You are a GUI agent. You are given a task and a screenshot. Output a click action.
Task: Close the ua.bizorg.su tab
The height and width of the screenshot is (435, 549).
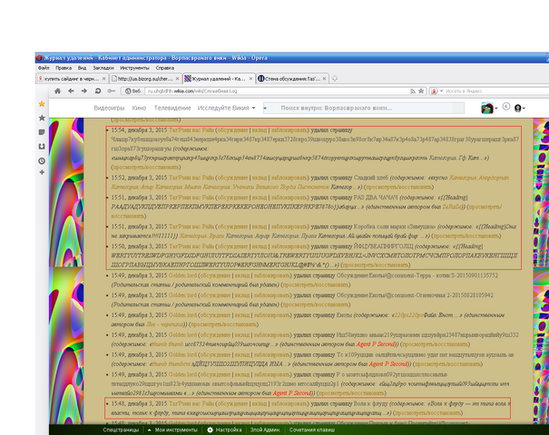pyautogui.click(x=177, y=79)
